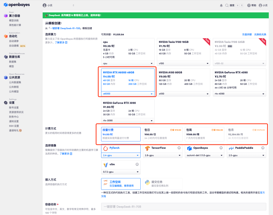
Task: Choose 按量付费 billing option
Action: point(121,134)
